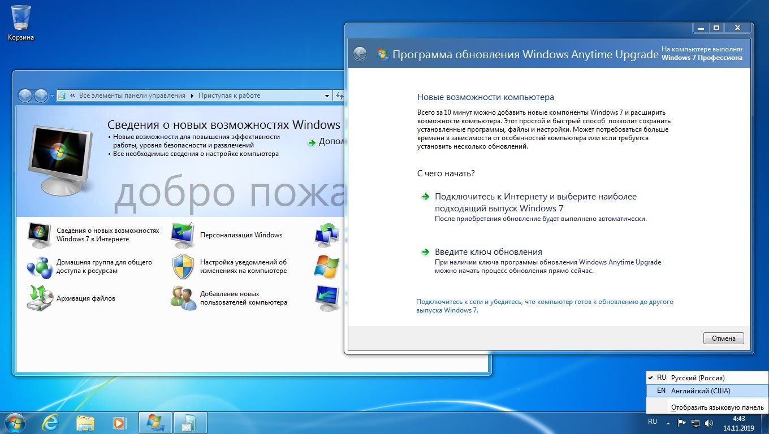Click the volume speaker tray icon
Image resolution: width=769 pixels, height=434 pixels.
coord(710,423)
